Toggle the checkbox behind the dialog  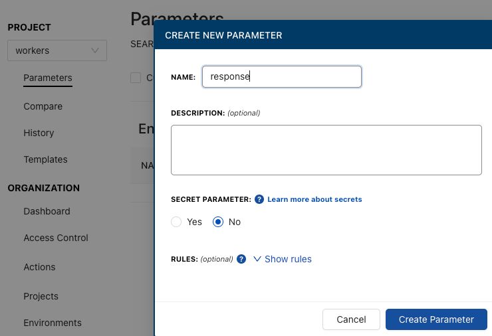[136, 78]
